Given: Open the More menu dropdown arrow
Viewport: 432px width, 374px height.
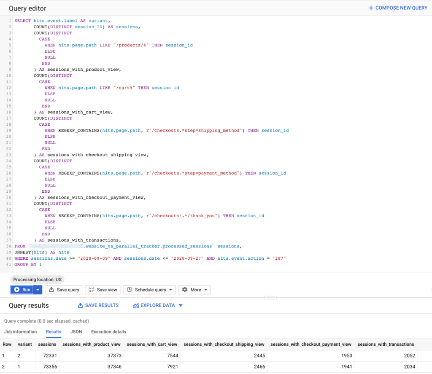Looking at the screenshot, I should (x=206, y=290).
